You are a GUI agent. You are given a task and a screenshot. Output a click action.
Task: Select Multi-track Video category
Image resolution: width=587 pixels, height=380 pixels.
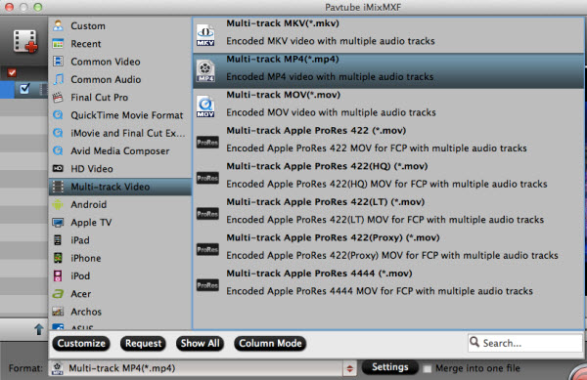(x=119, y=187)
